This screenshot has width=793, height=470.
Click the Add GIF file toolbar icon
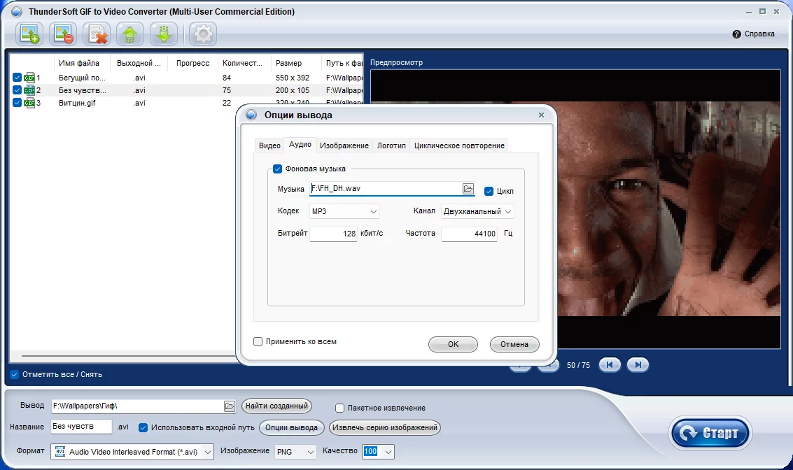(x=29, y=34)
